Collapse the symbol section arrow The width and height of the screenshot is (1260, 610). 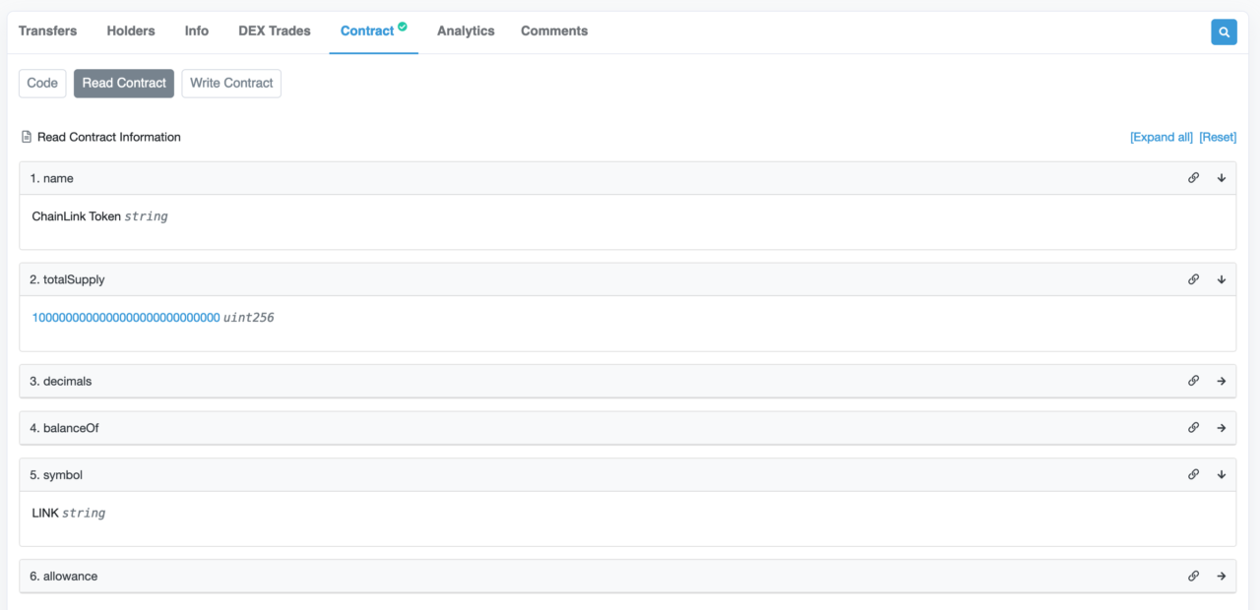1222,474
